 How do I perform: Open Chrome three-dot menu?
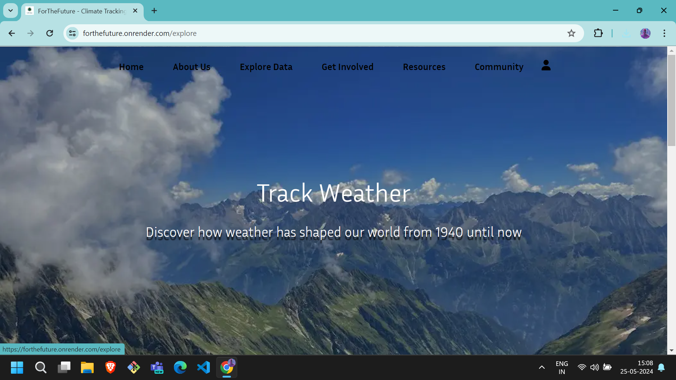point(664,33)
